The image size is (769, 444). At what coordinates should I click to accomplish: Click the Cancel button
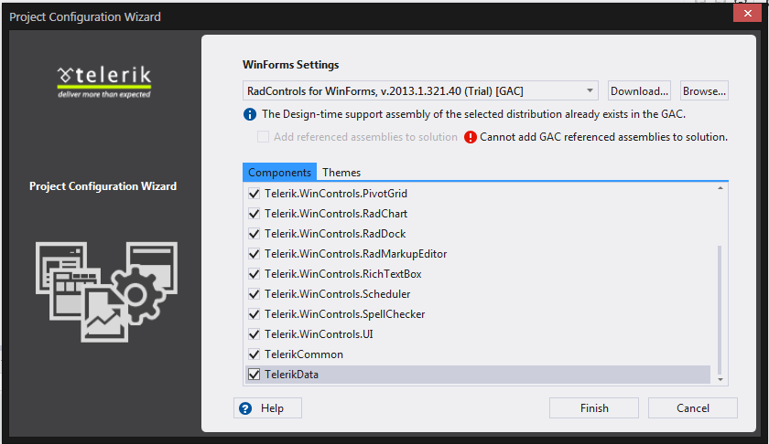[693, 408]
